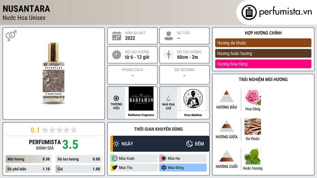This screenshot has width=317, height=178.
Task: Click the calendar icon beside Năm ra mắt
Action: (117, 36)
